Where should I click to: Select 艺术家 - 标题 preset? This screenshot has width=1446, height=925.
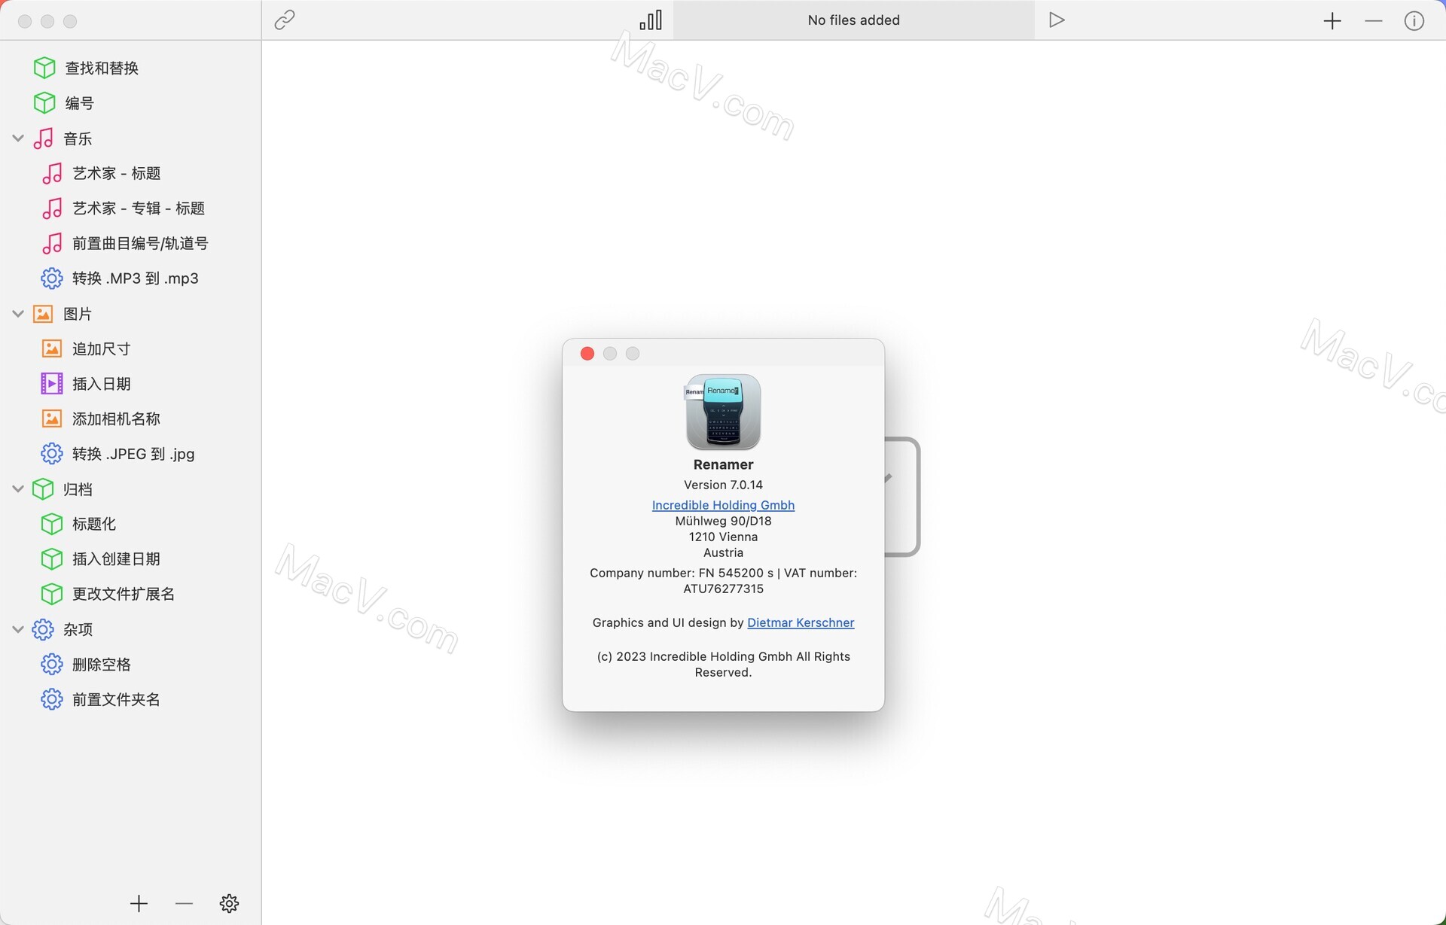116,173
